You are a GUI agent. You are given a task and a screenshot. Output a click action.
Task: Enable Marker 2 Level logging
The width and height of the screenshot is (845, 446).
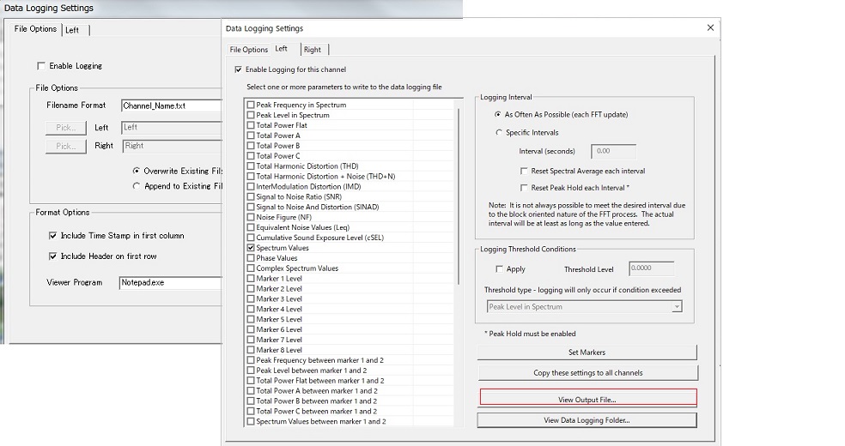click(251, 289)
